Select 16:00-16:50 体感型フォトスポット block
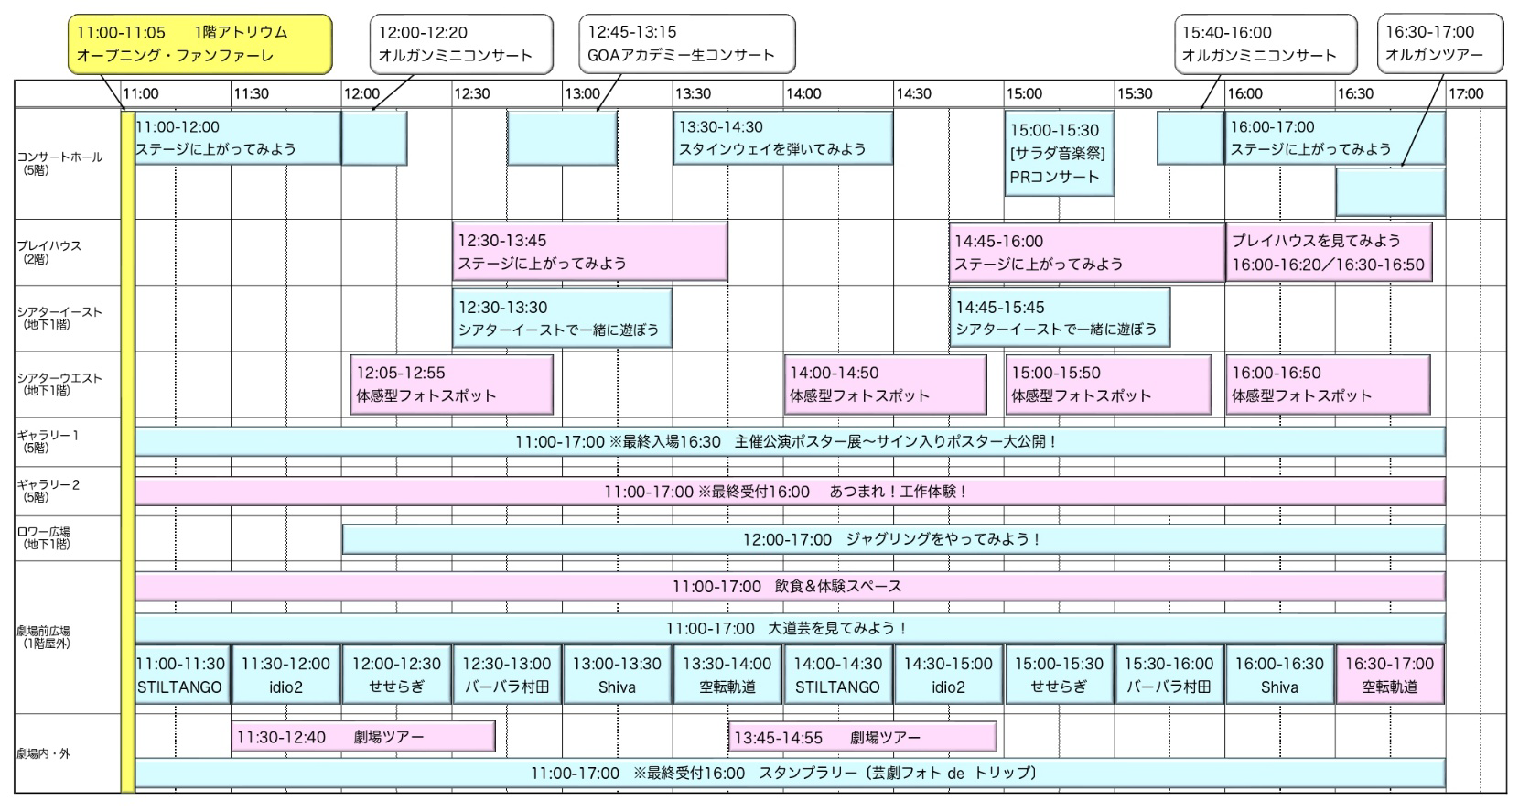1519x812 pixels. point(1327,384)
